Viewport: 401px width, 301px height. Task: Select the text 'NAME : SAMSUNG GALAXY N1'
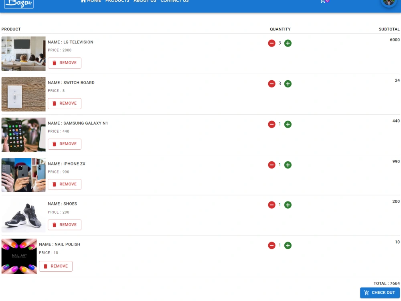click(78, 123)
